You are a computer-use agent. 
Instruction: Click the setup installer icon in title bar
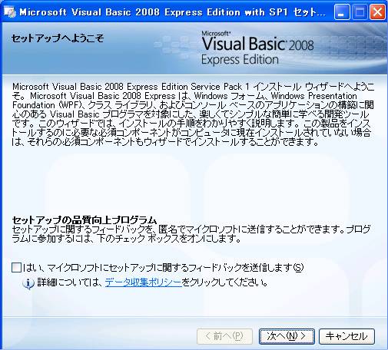[x=10, y=12]
